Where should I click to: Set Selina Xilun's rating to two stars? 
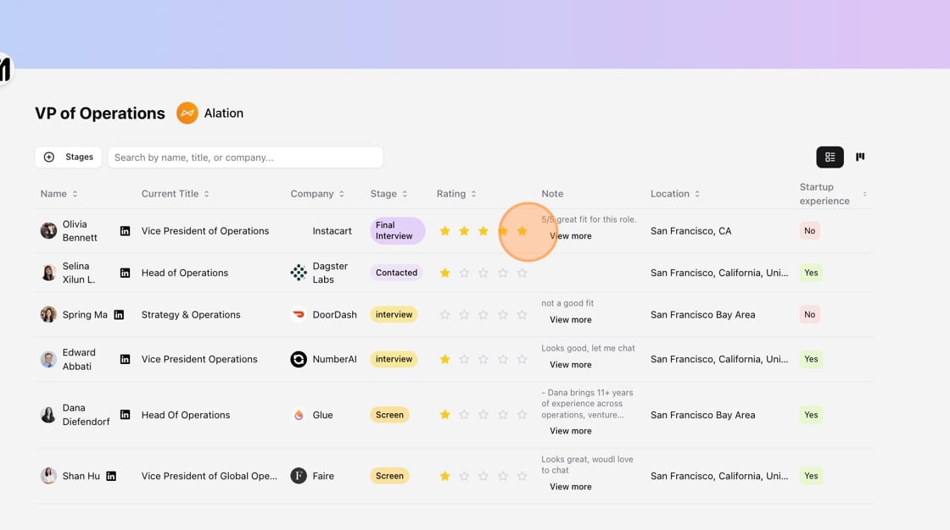[x=464, y=273]
